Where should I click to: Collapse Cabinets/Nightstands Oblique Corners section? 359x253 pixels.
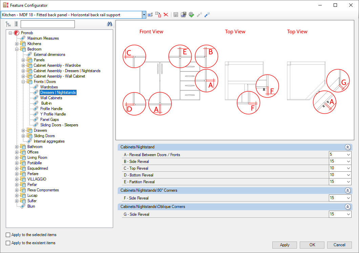pyautogui.click(x=347, y=207)
